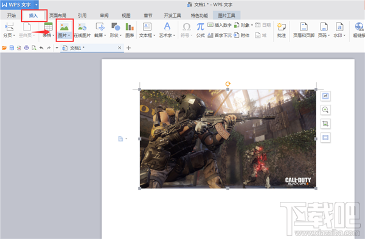Open the WPS 文字 application menu arrow

pos(36,5)
